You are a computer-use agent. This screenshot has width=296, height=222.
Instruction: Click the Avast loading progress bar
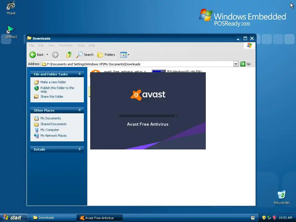coord(148,116)
